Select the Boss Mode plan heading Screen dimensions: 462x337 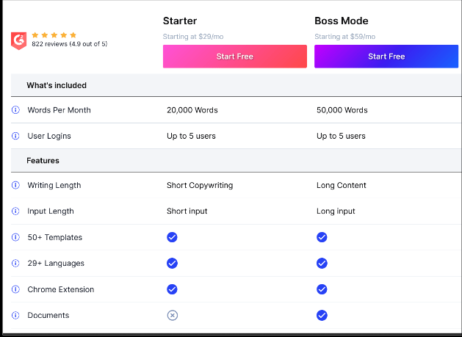click(342, 21)
